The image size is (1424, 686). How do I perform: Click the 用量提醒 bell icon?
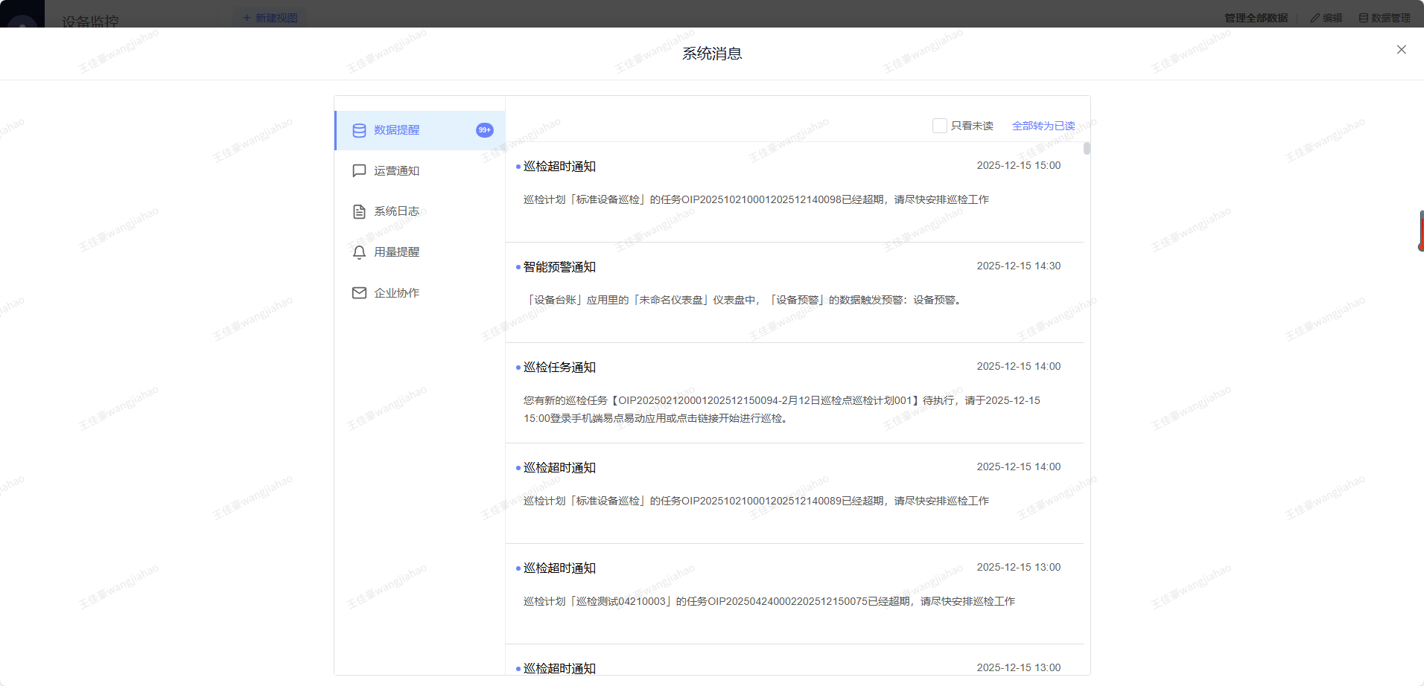tap(359, 253)
